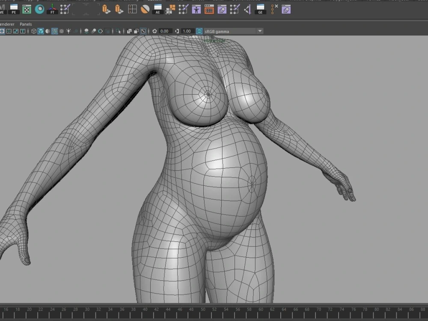
Task: Toggle multisample anti-aliasing ring icon
Action: pos(100,31)
